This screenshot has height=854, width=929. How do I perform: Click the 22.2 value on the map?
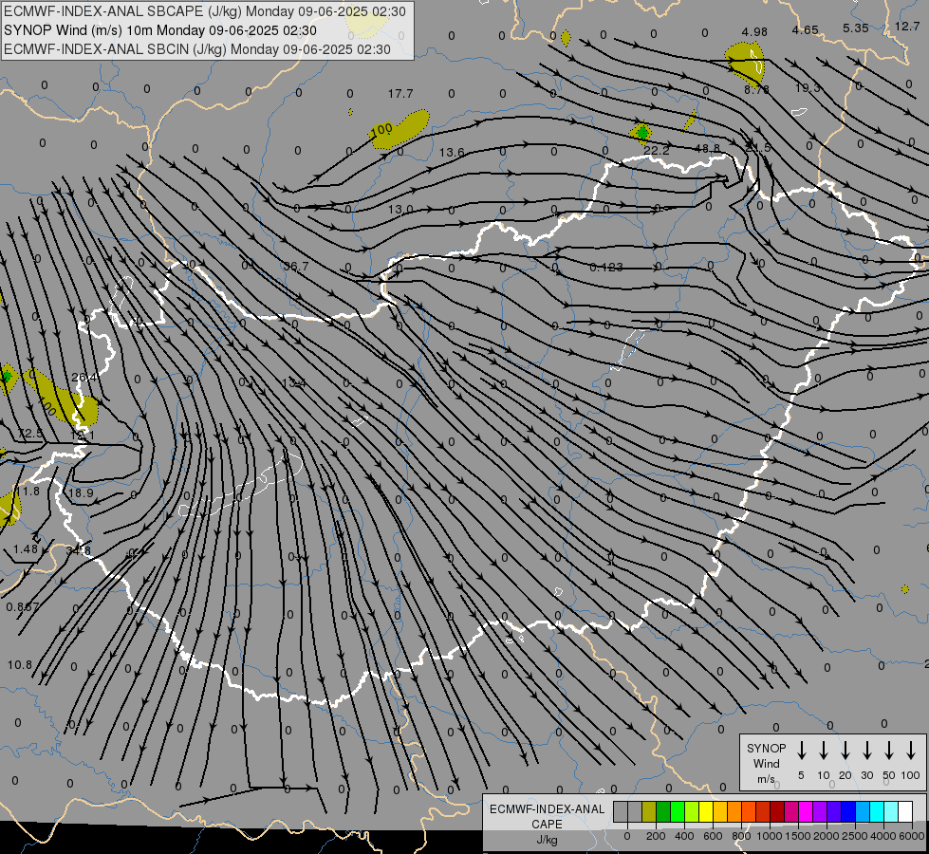click(x=657, y=151)
